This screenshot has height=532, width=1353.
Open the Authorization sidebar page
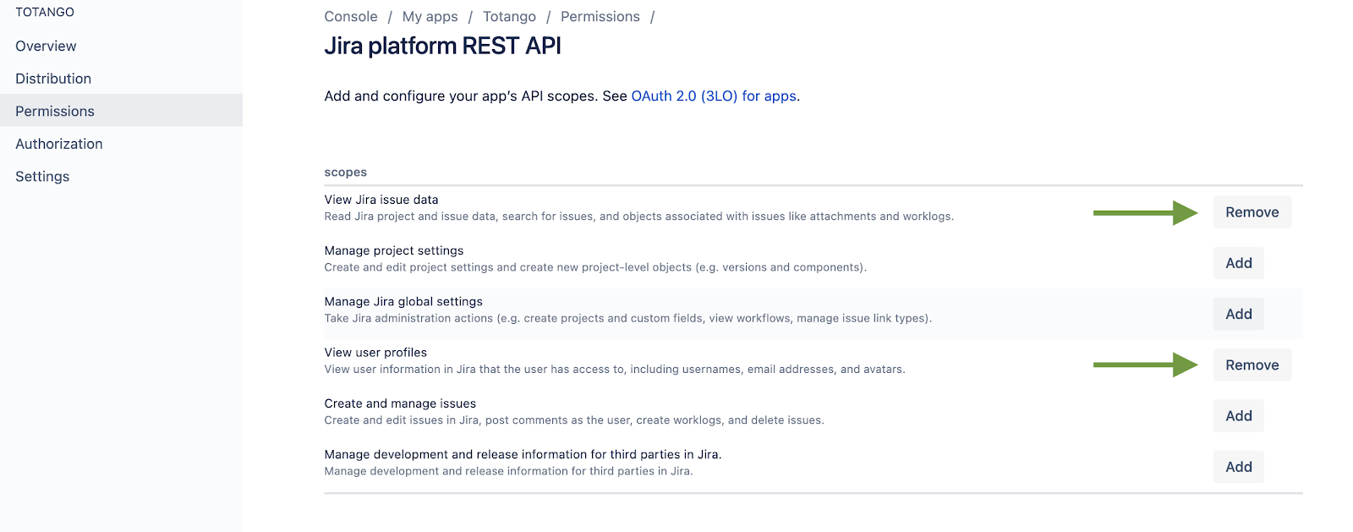click(59, 144)
